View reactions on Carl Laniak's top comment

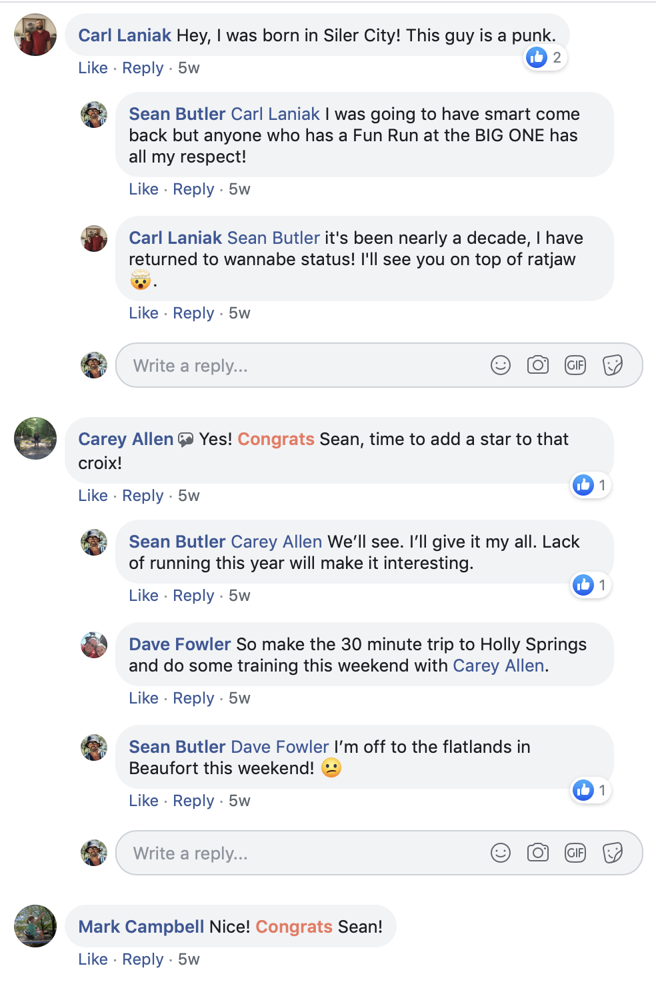coord(545,58)
